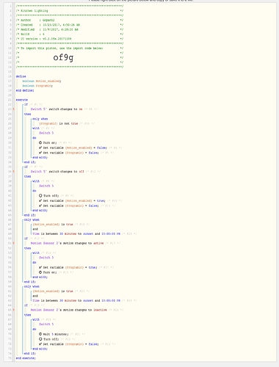The width and height of the screenshot is (279, 367).
Task: Click the boolean Programic variable declaration
Action: [37, 86]
